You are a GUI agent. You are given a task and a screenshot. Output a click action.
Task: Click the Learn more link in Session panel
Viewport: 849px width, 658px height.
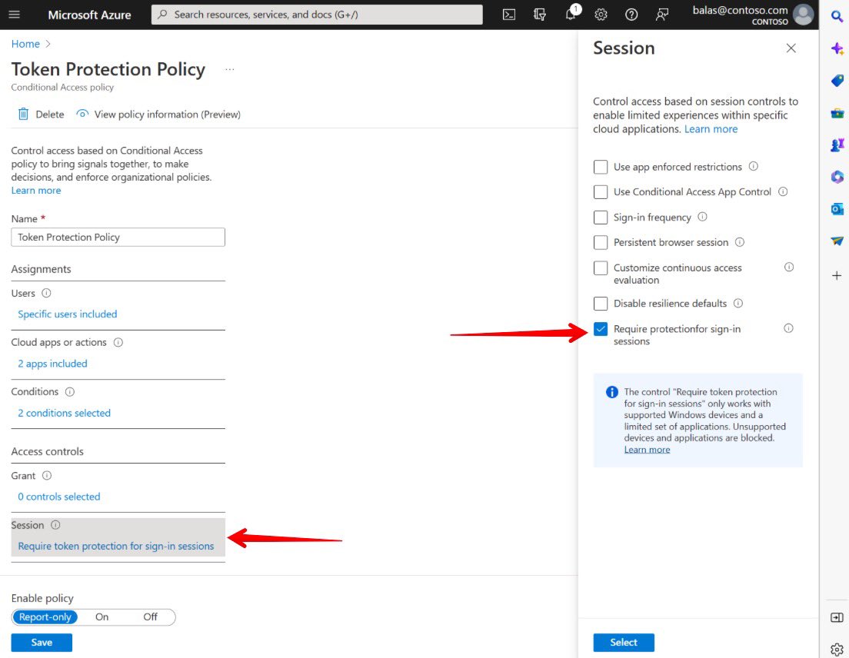[711, 128]
